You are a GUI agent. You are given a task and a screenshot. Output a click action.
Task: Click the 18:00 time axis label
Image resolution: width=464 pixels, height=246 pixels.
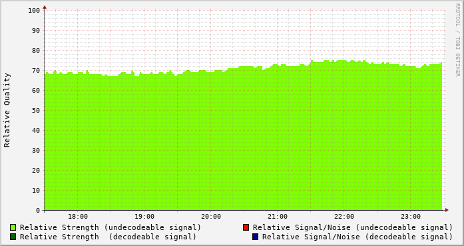pyautogui.click(x=78, y=217)
